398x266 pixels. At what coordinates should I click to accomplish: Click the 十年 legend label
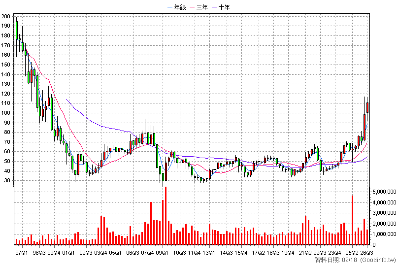pos(225,7)
